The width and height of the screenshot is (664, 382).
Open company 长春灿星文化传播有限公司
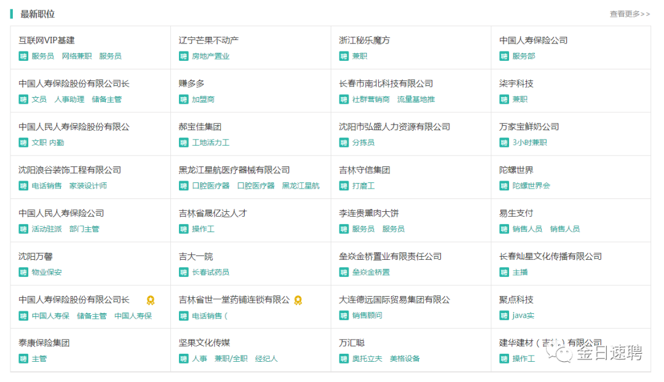(x=550, y=256)
